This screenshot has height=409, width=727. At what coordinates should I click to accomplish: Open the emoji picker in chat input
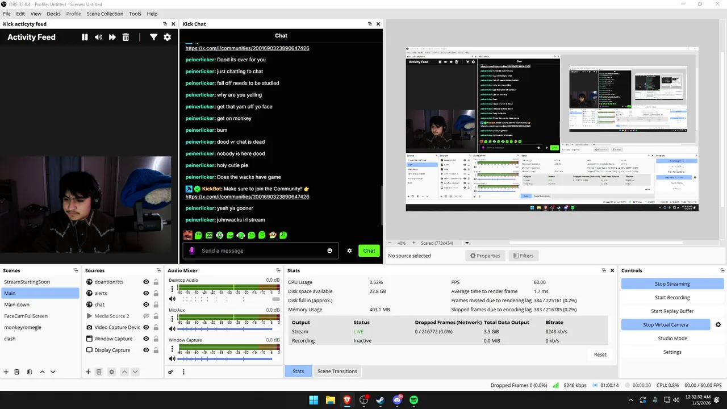tap(330, 251)
